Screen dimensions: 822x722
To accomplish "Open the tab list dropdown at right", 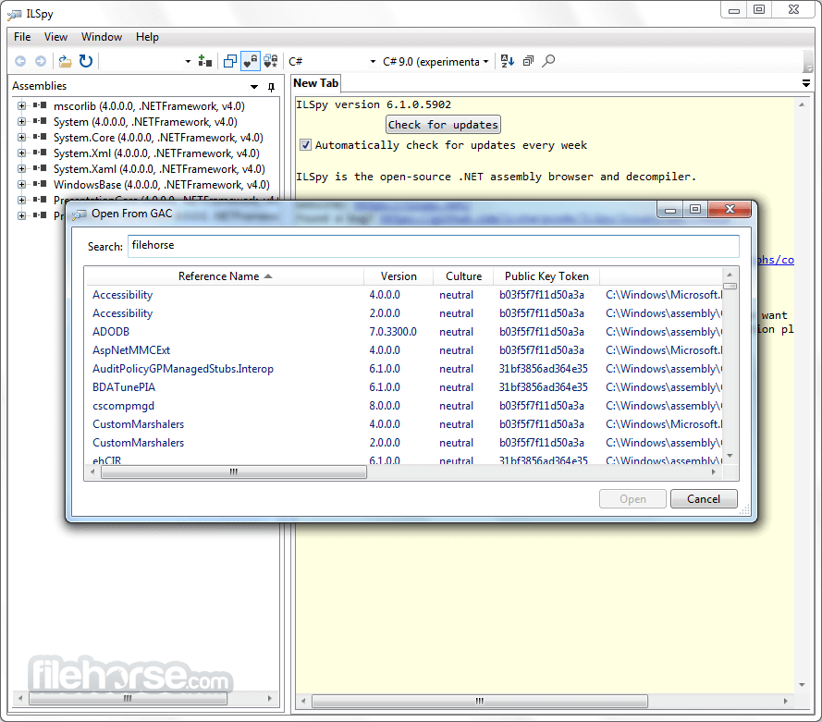I will click(806, 83).
